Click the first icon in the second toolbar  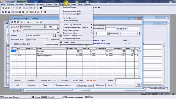click(3, 12)
